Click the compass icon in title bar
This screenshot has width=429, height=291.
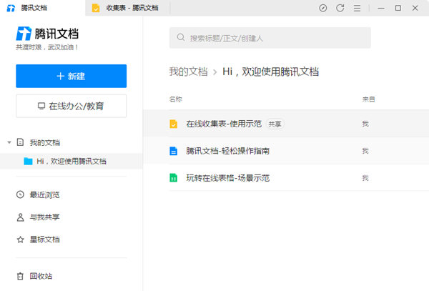323,8
